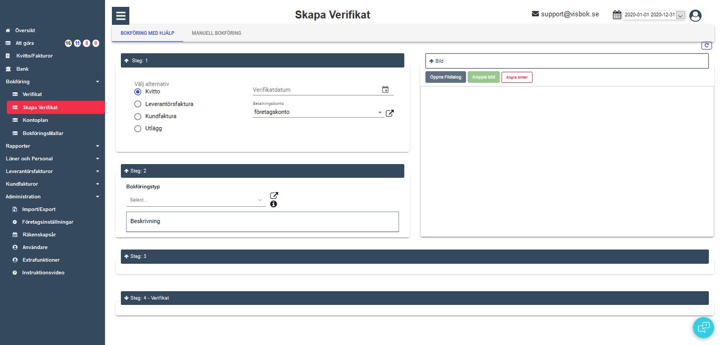
Task: Open the user profile avatar icon
Action: 695,16
